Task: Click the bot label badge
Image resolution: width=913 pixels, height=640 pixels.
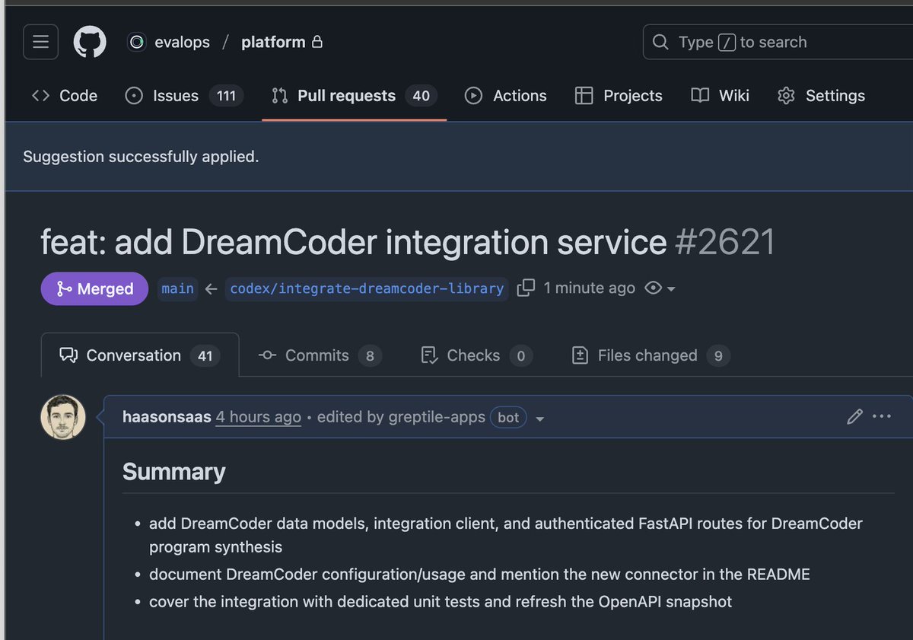Action: click(x=508, y=417)
